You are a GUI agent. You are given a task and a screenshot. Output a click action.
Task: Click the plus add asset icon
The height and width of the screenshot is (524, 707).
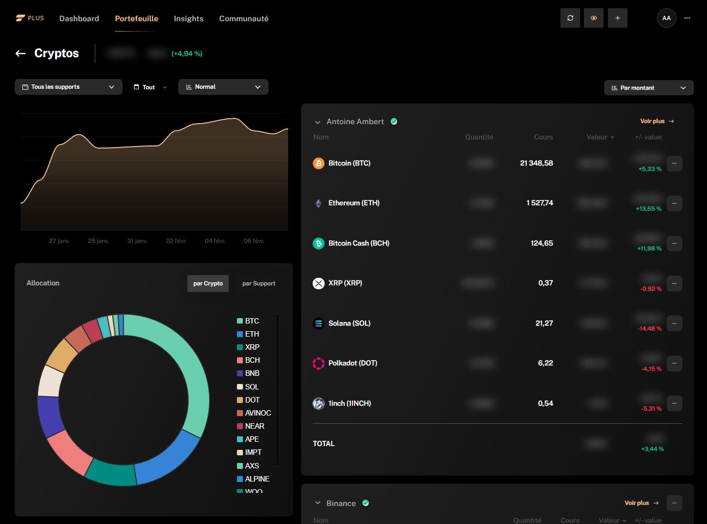coord(617,18)
